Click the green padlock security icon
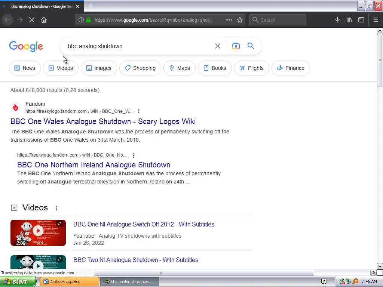 pos(89,20)
